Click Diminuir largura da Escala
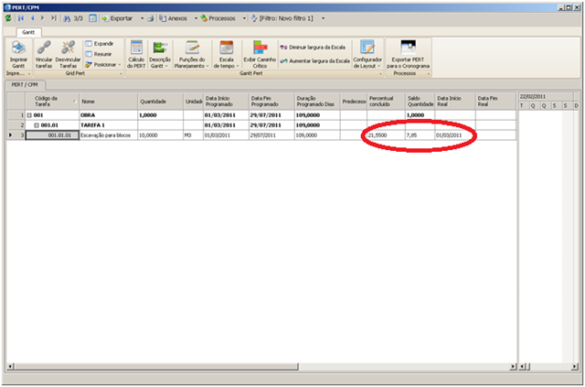This screenshot has height=387, width=585. point(313,48)
